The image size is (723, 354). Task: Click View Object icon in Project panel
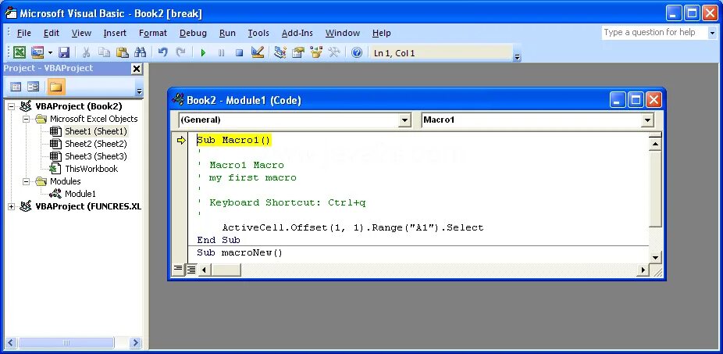(x=34, y=86)
